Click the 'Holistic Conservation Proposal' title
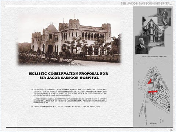The height and width of the screenshot is (132, 176). tap(69, 76)
